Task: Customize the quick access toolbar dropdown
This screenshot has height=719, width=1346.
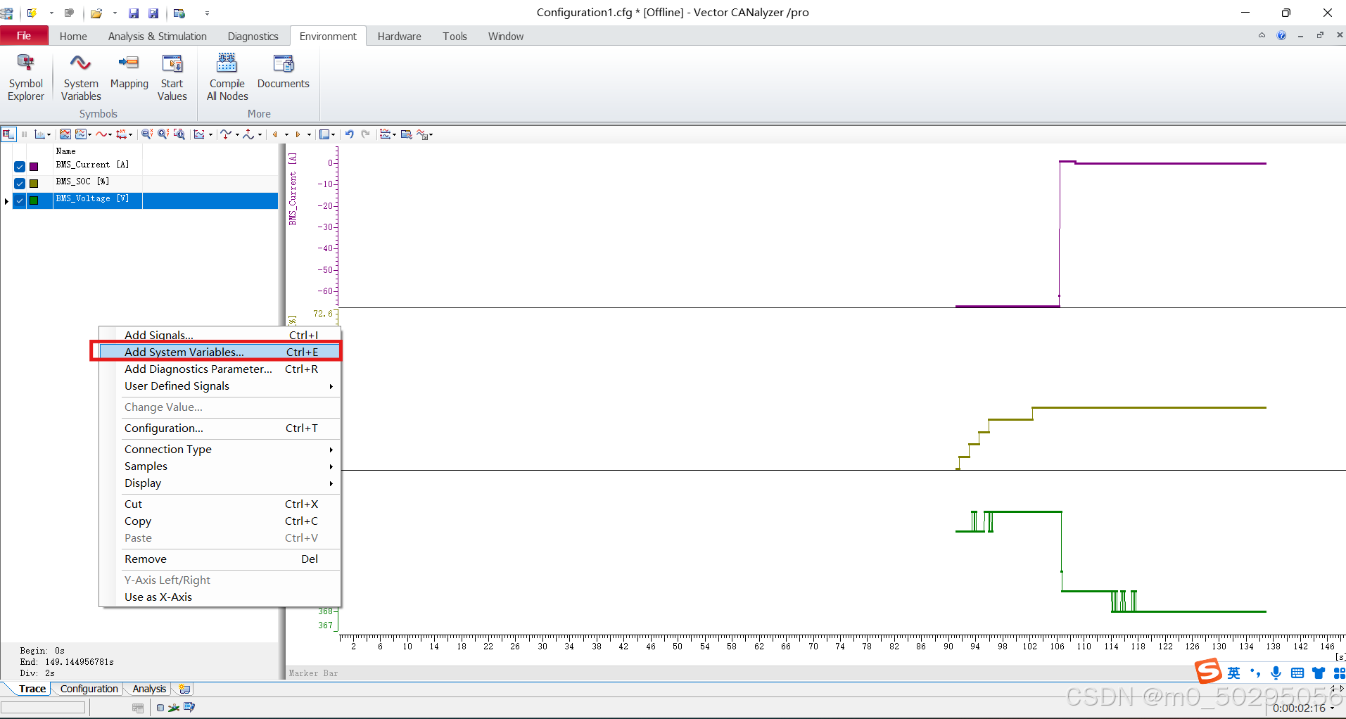Action: [x=207, y=13]
